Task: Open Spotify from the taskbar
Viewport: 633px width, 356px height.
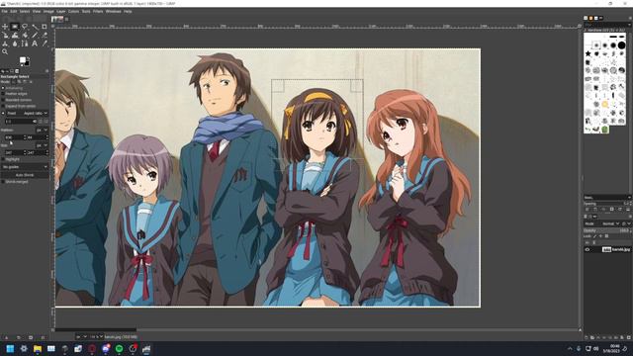Action: pyautogui.click(x=119, y=349)
